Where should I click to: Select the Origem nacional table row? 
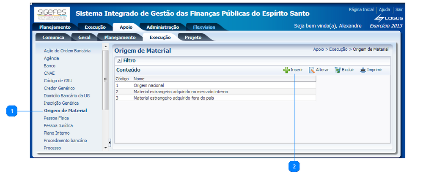tap(148, 85)
